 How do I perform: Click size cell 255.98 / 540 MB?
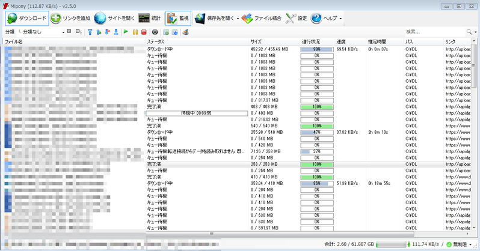click(266, 132)
